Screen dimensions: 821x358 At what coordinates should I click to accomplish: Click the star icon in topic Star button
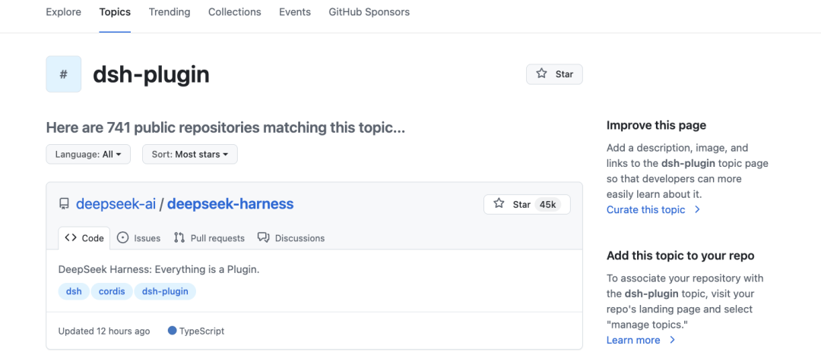pos(541,74)
